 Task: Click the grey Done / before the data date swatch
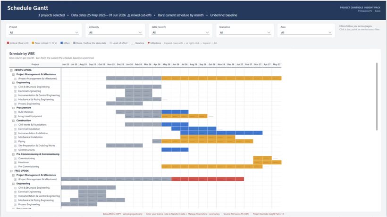(74, 43)
